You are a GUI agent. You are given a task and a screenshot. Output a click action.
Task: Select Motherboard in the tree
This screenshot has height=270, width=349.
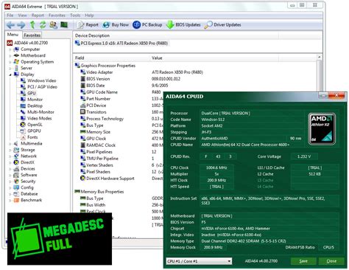click(x=29, y=55)
